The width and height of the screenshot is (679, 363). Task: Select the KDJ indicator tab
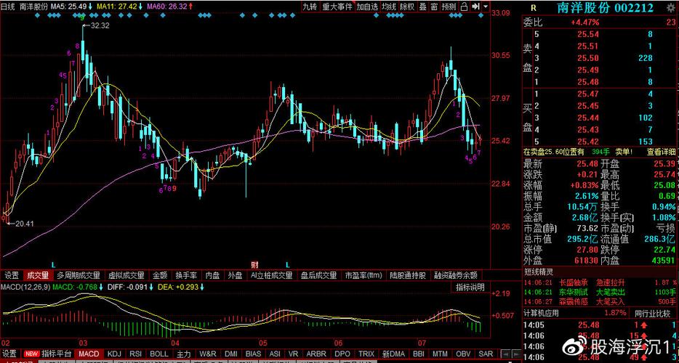pos(114,354)
